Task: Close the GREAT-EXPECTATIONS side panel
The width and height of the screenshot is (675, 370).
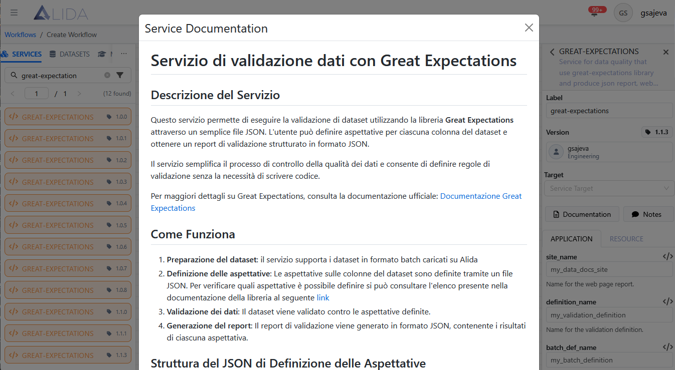Action: [666, 52]
